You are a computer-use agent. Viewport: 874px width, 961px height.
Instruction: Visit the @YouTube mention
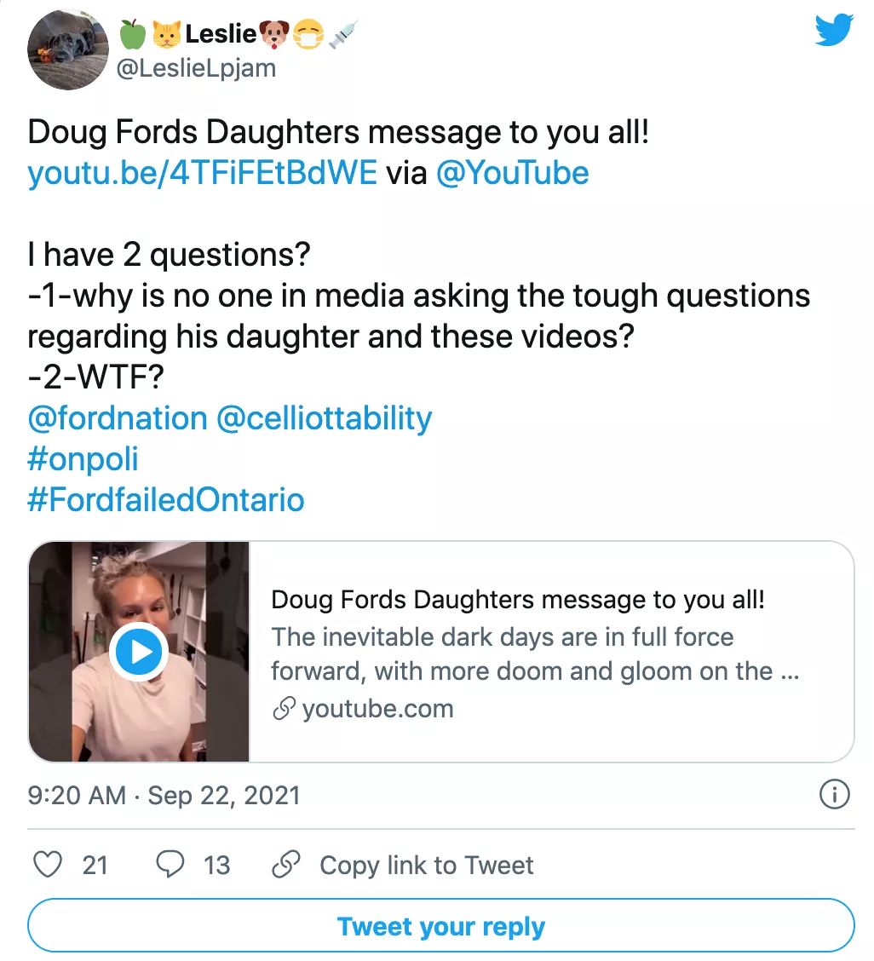coord(512,173)
